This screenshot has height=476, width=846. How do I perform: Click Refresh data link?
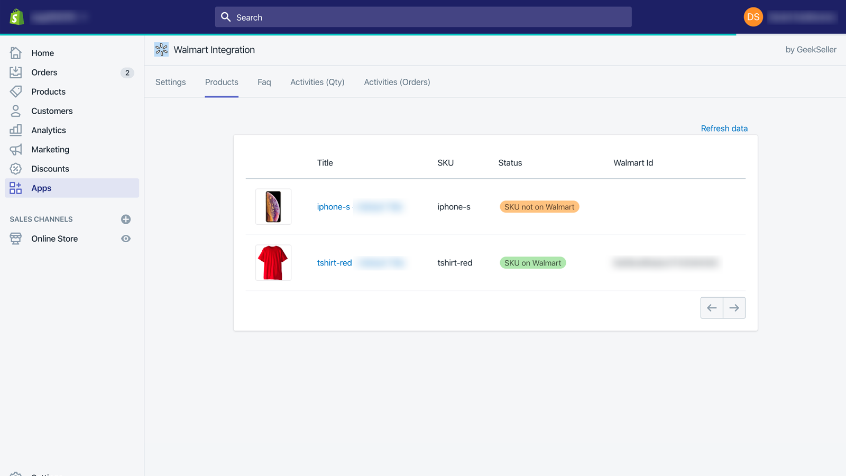pyautogui.click(x=724, y=129)
